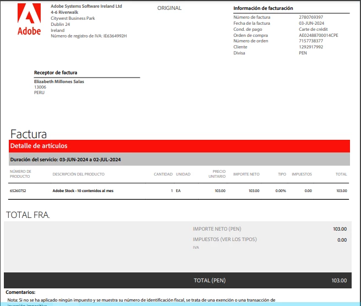Image resolution: width=361 pixels, height=306 pixels.
Task: Click the 'Cond. de pago' field label
Action: click(x=248, y=29)
